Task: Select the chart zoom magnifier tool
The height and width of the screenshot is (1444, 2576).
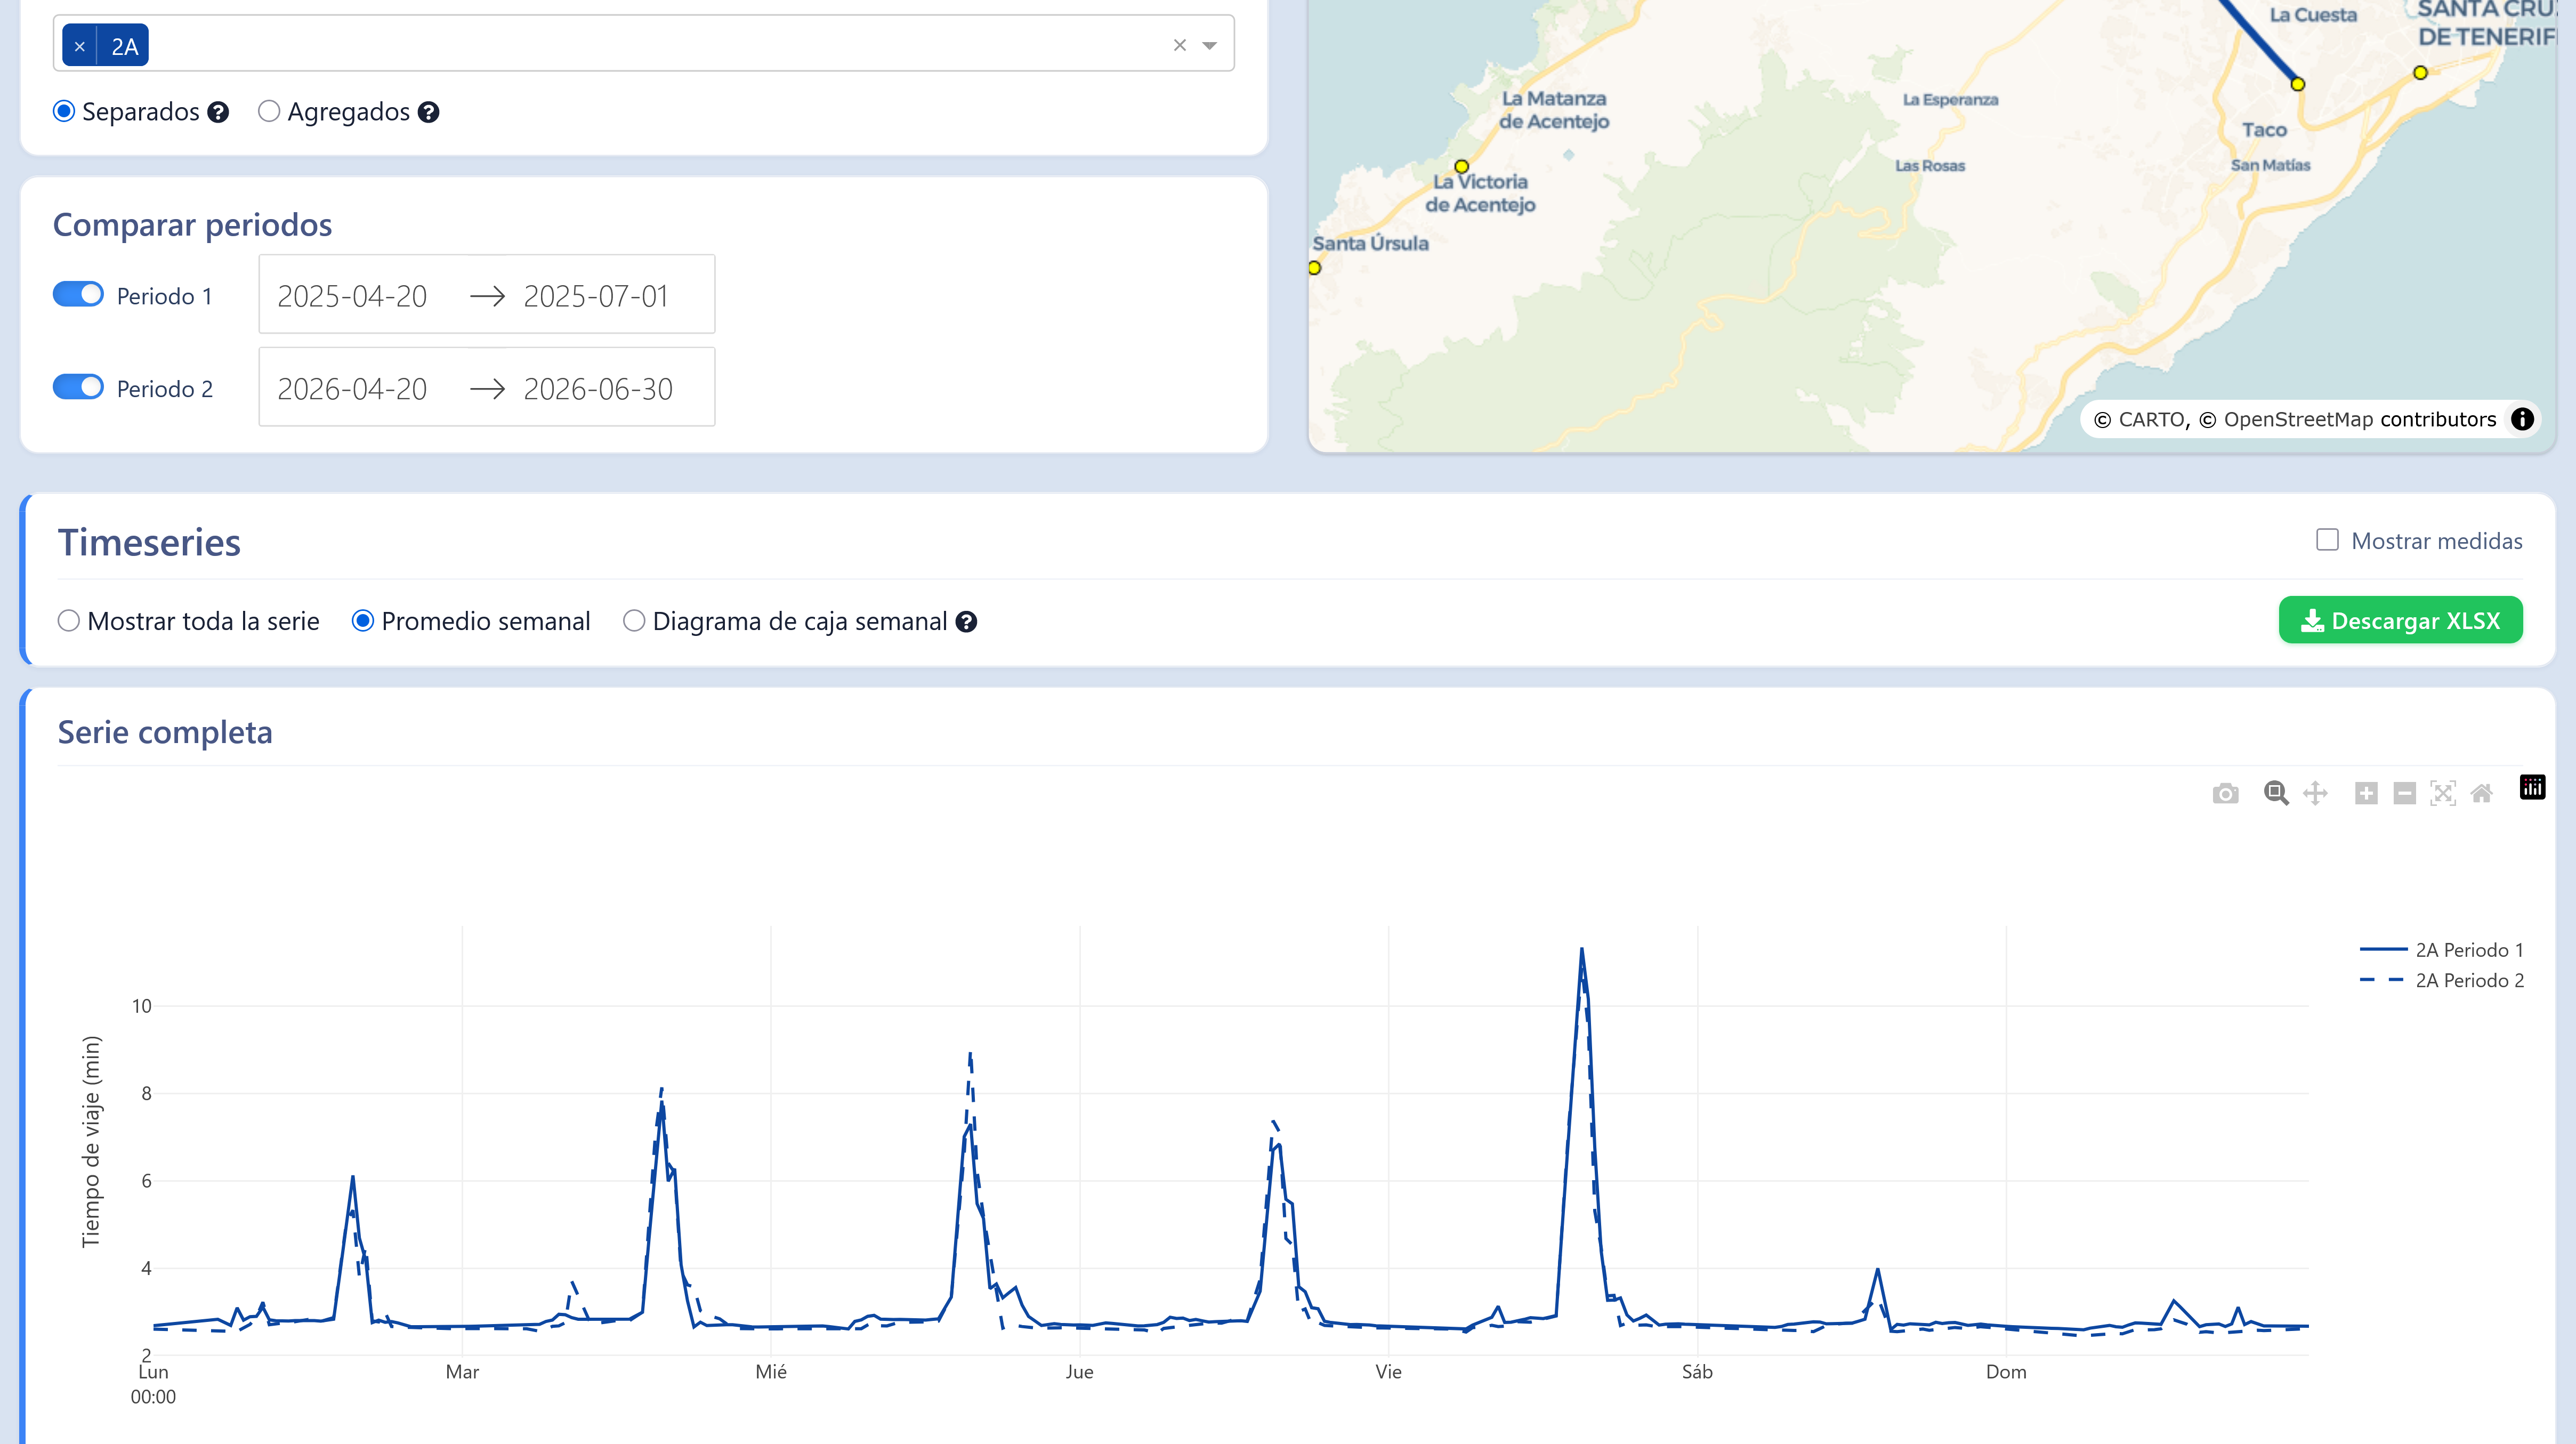Action: point(2276,794)
